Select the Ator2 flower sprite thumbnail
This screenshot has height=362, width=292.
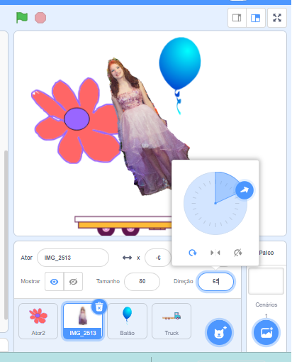38,321
